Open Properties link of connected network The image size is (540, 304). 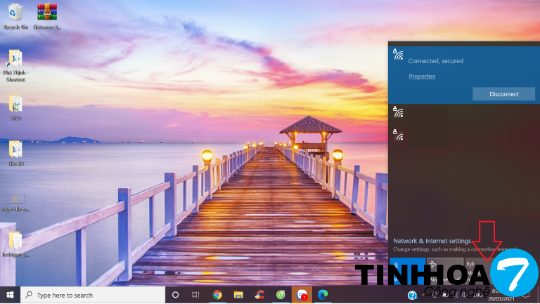(422, 77)
